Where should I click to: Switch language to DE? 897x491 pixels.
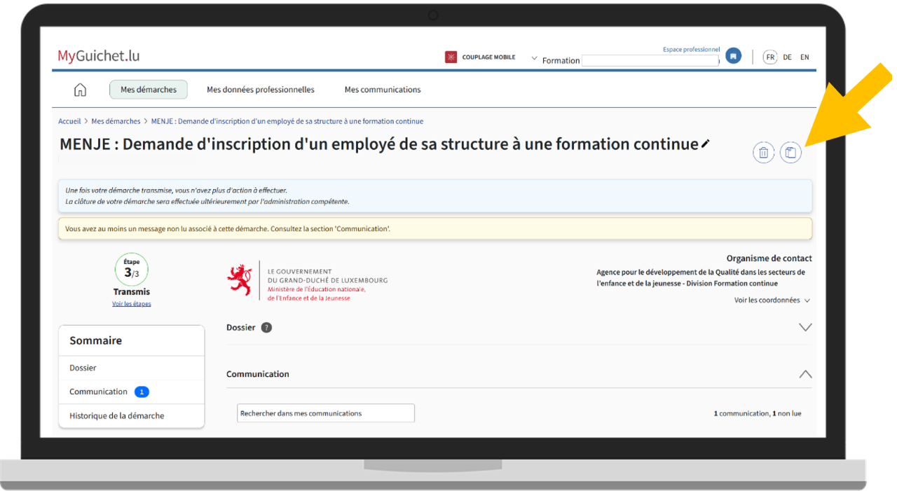click(788, 57)
